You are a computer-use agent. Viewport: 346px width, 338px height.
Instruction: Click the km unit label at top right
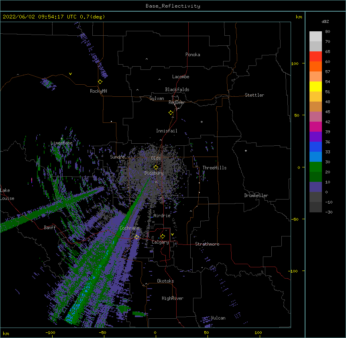[x=299, y=17]
